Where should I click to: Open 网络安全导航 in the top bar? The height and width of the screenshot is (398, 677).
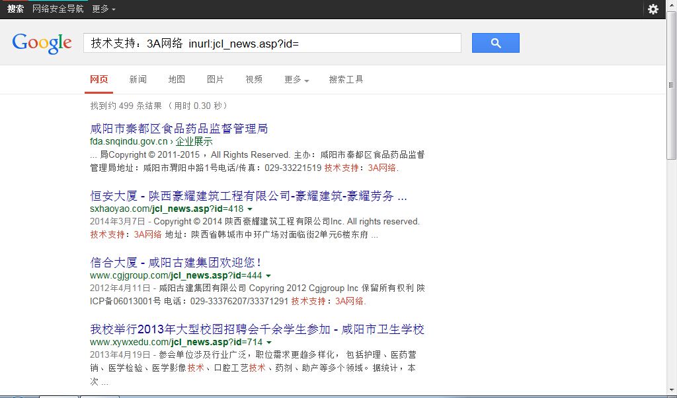tap(58, 9)
